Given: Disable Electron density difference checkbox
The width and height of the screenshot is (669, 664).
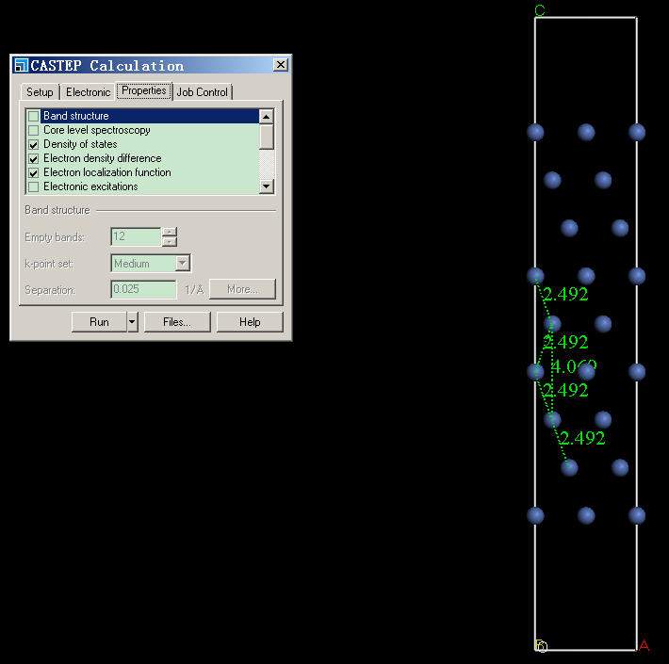Looking at the screenshot, I should tap(33, 158).
